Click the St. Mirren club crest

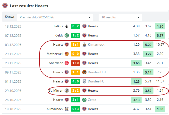point(67,91)
